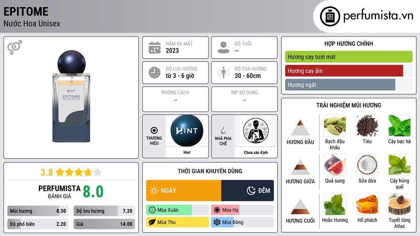Click the Mùa Xuân season bar
The width and height of the screenshot is (420, 236).
(x=178, y=210)
